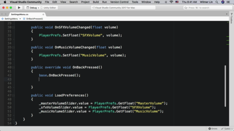
Task: Collapse the LoadPreferences method fold
Action: coord(13,95)
